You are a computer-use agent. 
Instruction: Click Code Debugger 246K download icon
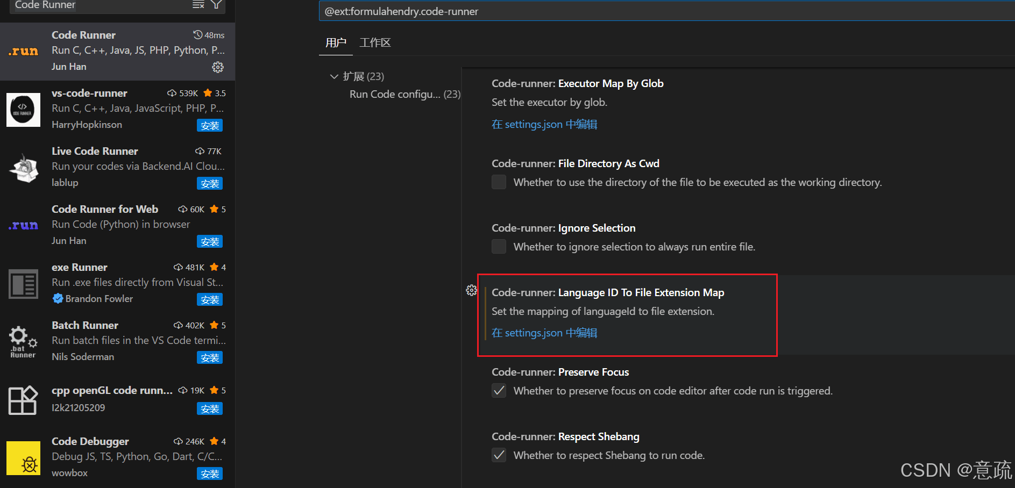pos(179,441)
